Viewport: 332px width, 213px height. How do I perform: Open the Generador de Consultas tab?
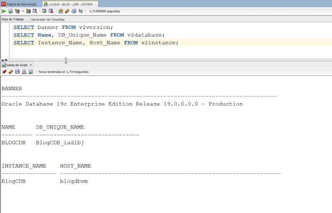click(x=48, y=19)
